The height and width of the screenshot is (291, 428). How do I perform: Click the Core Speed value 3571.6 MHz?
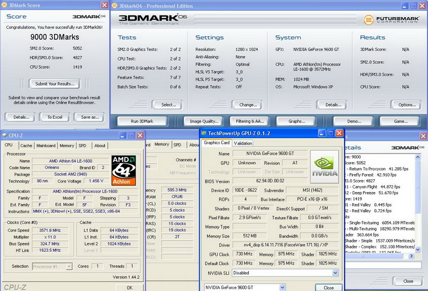[x=50, y=231]
